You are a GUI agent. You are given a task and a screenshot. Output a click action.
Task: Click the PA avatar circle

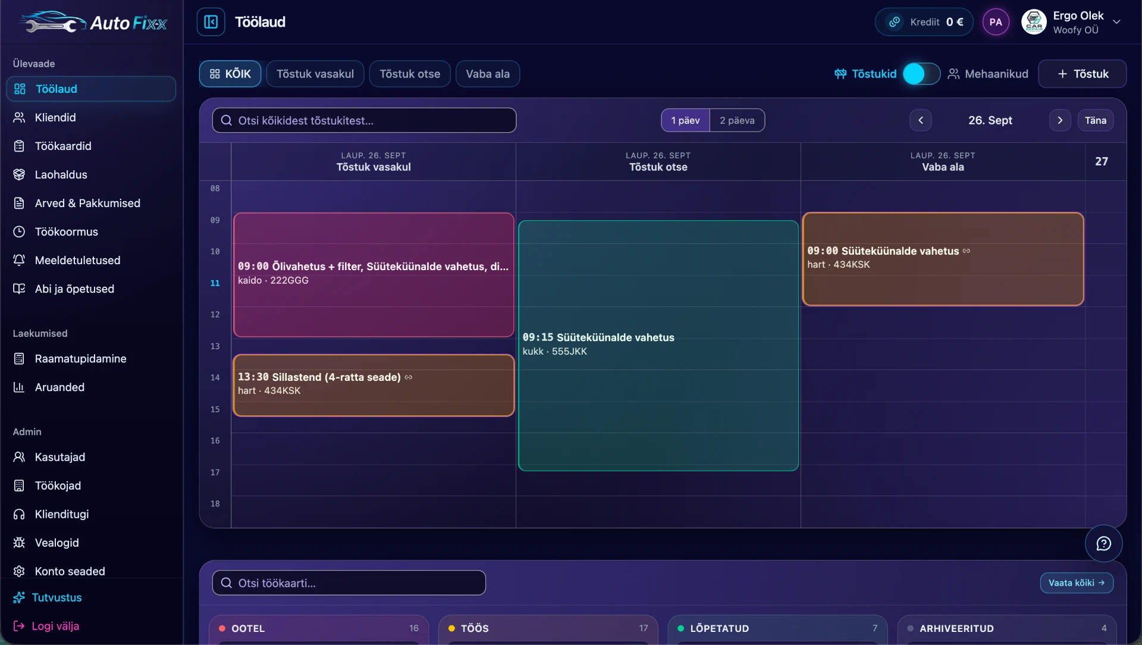(996, 22)
